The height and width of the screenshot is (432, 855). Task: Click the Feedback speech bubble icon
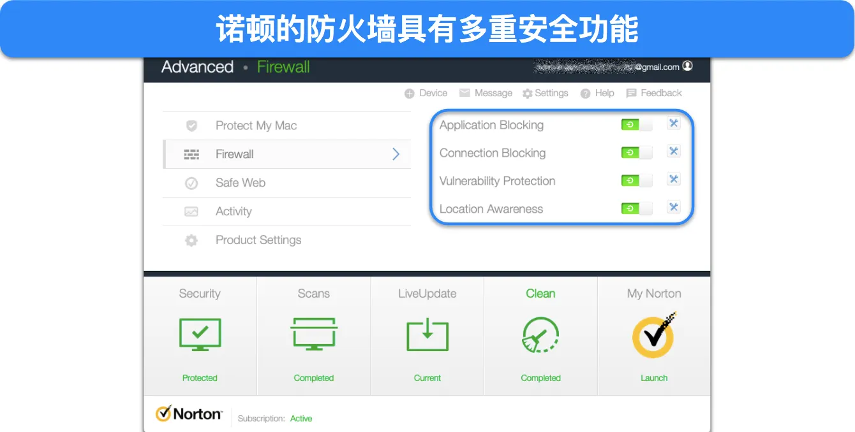(x=631, y=94)
